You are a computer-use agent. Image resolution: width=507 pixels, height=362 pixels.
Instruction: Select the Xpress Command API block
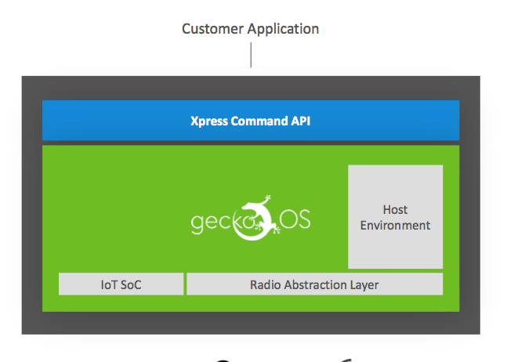tap(251, 121)
